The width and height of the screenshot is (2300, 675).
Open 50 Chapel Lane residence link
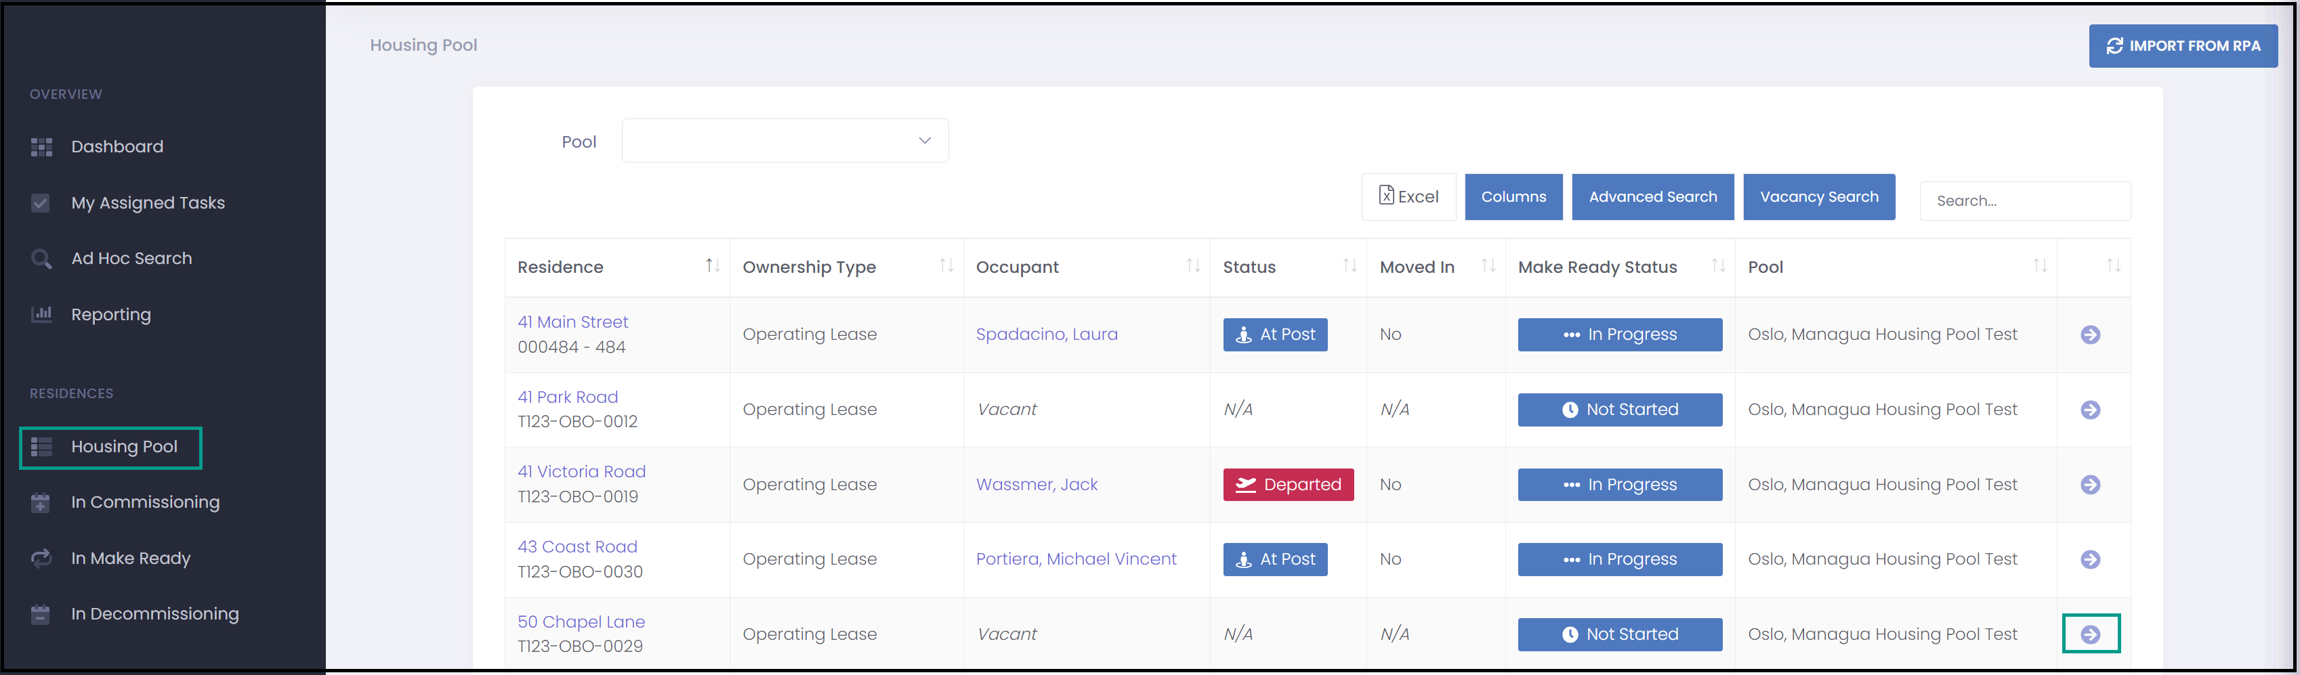tap(581, 622)
